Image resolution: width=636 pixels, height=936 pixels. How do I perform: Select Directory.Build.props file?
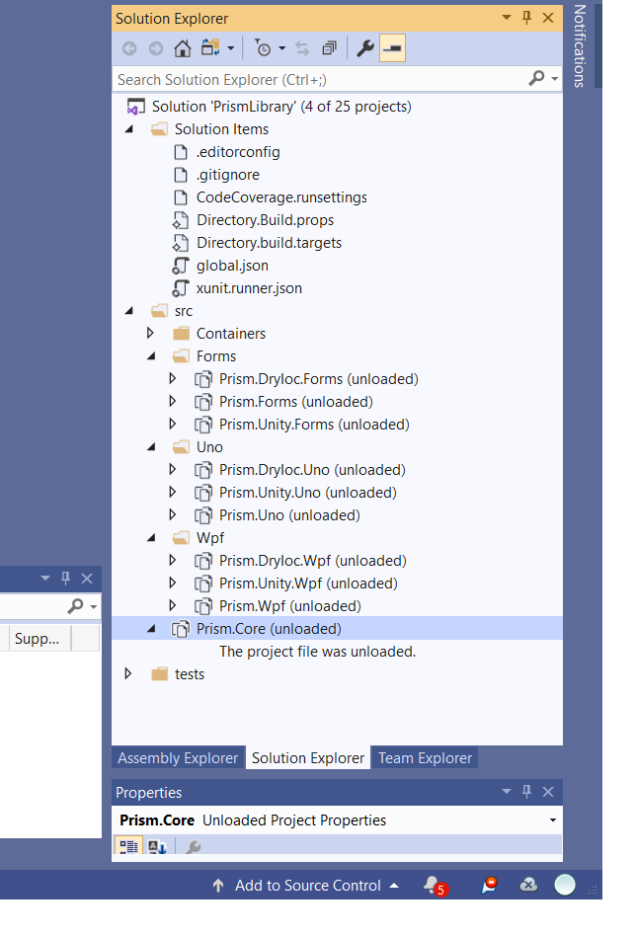click(265, 219)
